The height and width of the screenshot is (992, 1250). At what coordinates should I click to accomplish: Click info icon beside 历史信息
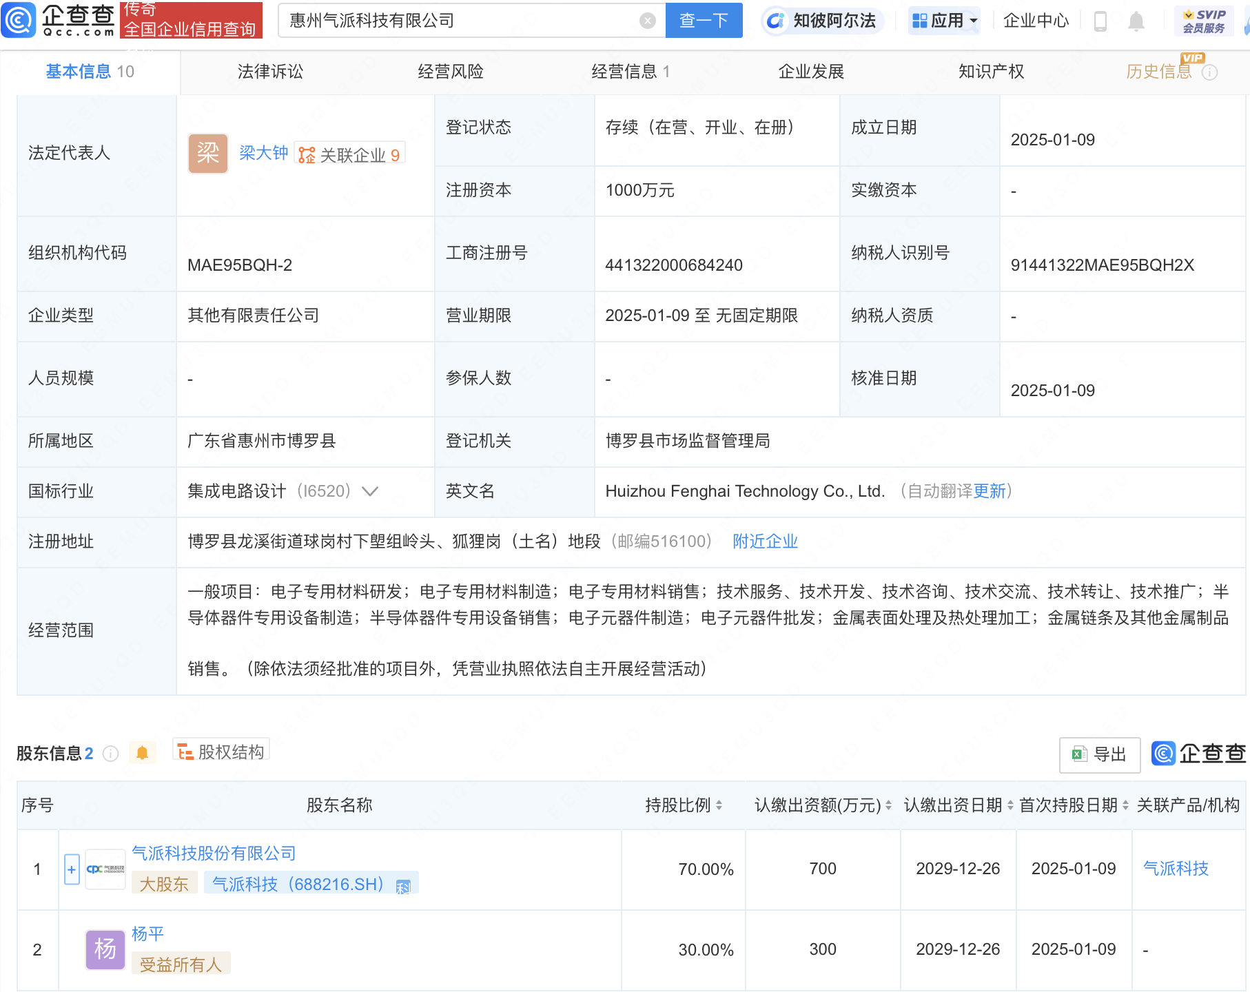point(1210,72)
